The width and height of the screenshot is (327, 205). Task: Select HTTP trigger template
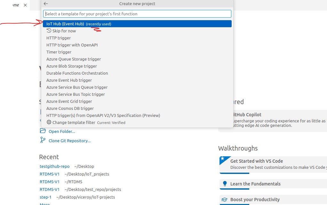pyautogui.click(x=137, y=38)
